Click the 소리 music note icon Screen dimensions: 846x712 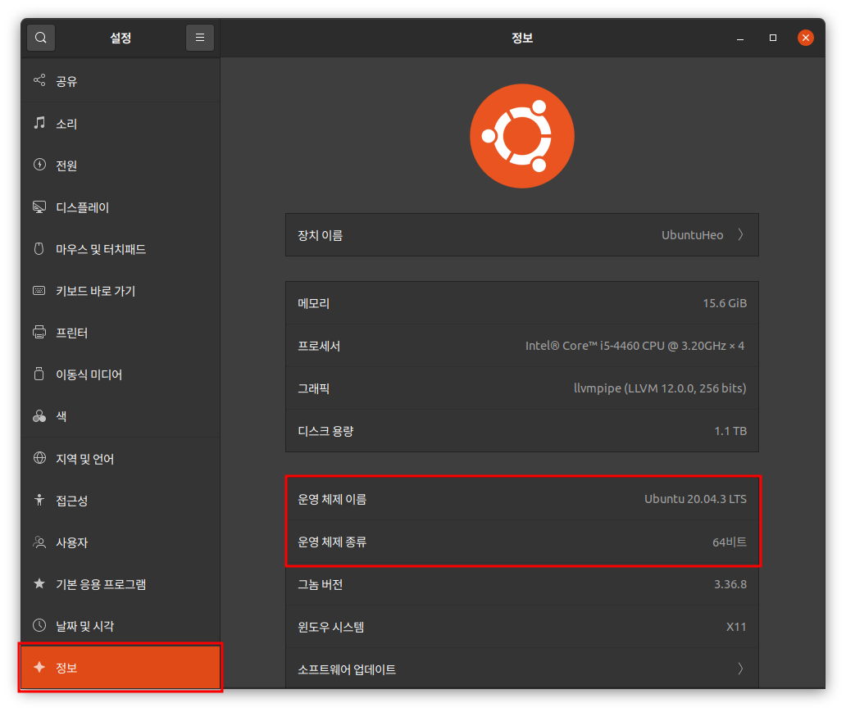tap(39, 122)
